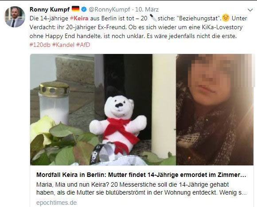Open the epochtimes.de source link
Image resolution: width=257 pixels, height=207 pixels.
[57, 203]
